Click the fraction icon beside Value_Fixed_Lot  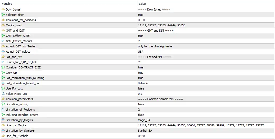3,94
